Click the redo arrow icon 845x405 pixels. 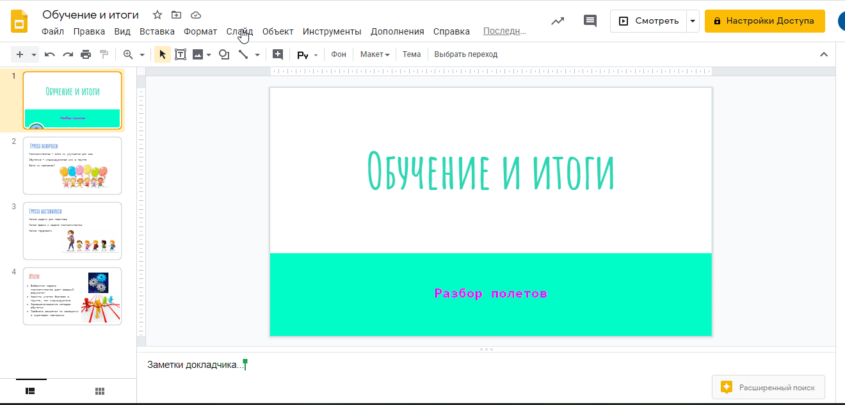pos(68,54)
